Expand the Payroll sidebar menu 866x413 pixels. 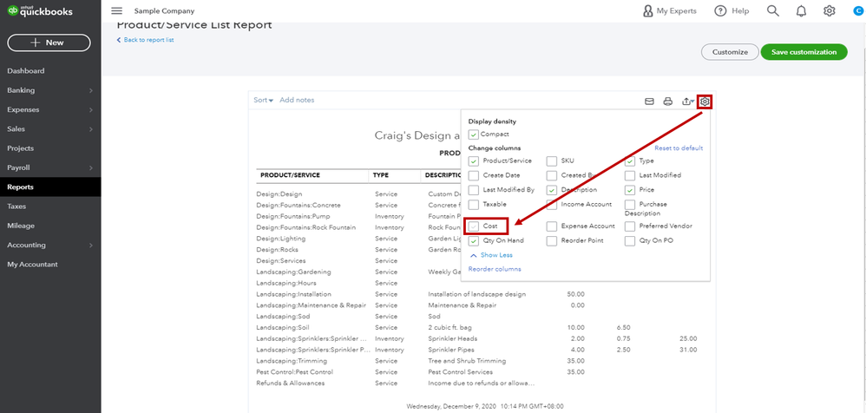point(50,167)
